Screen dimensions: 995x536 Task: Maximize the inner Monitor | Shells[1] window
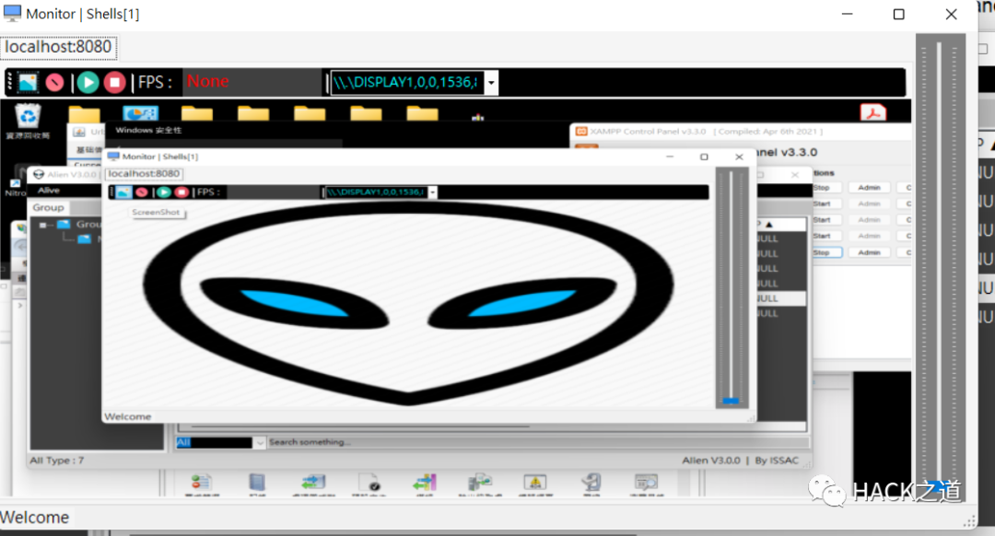tap(704, 157)
